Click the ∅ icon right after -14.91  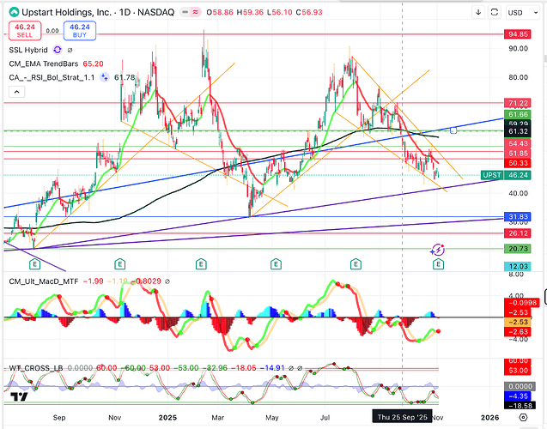coord(291,368)
